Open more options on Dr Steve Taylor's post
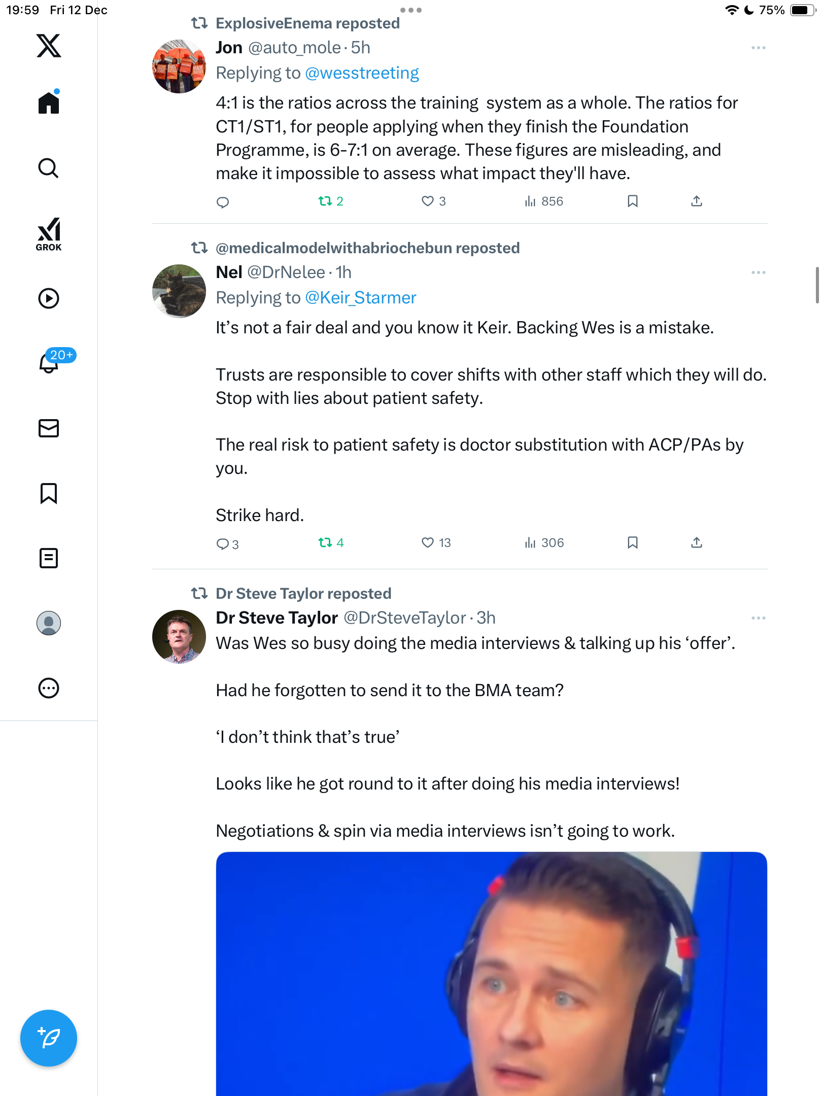This screenshot has height=1096, width=822. 758,618
